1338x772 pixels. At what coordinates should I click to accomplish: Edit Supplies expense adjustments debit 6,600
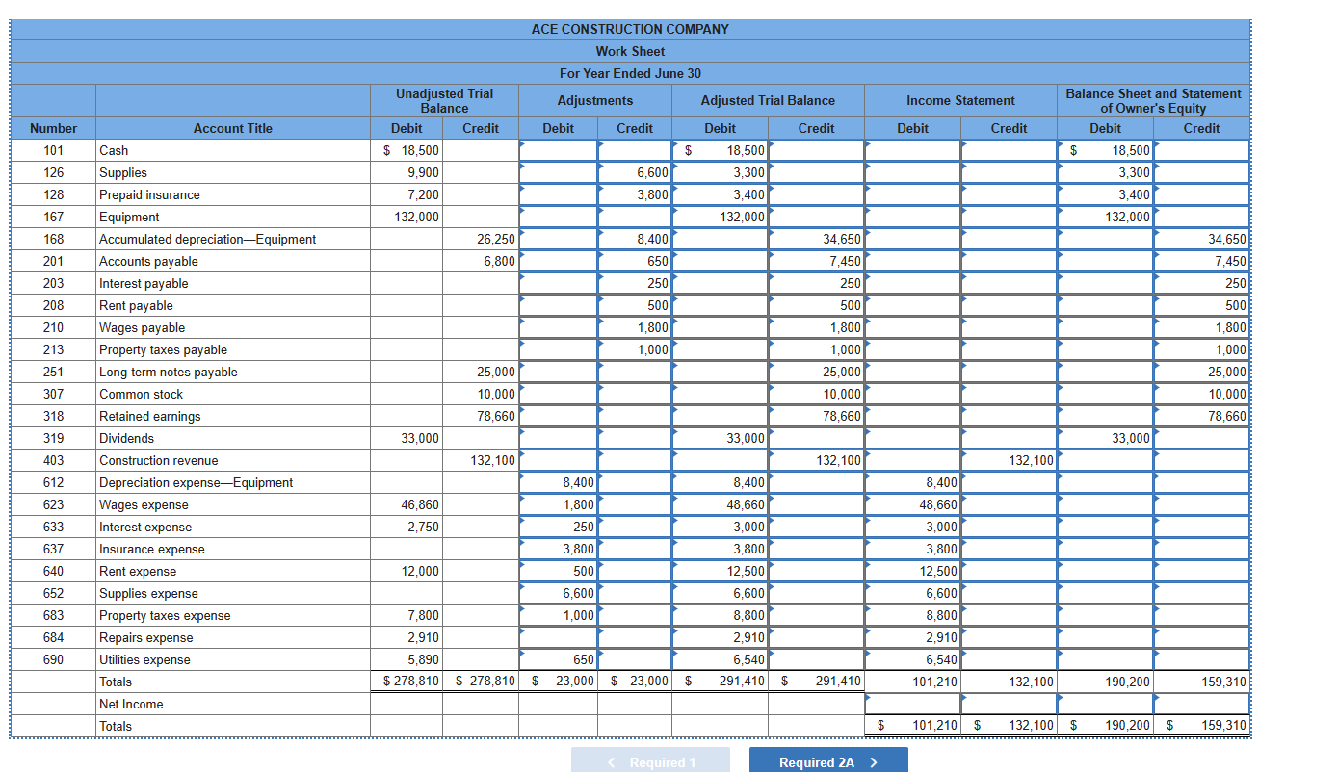pos(558,593)
